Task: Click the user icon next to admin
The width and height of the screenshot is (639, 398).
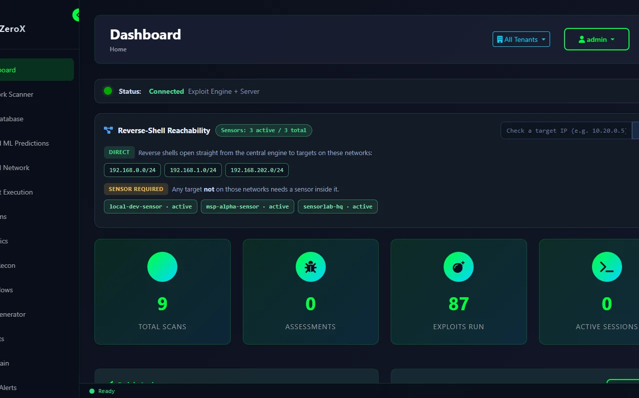Action: (582, 39)
